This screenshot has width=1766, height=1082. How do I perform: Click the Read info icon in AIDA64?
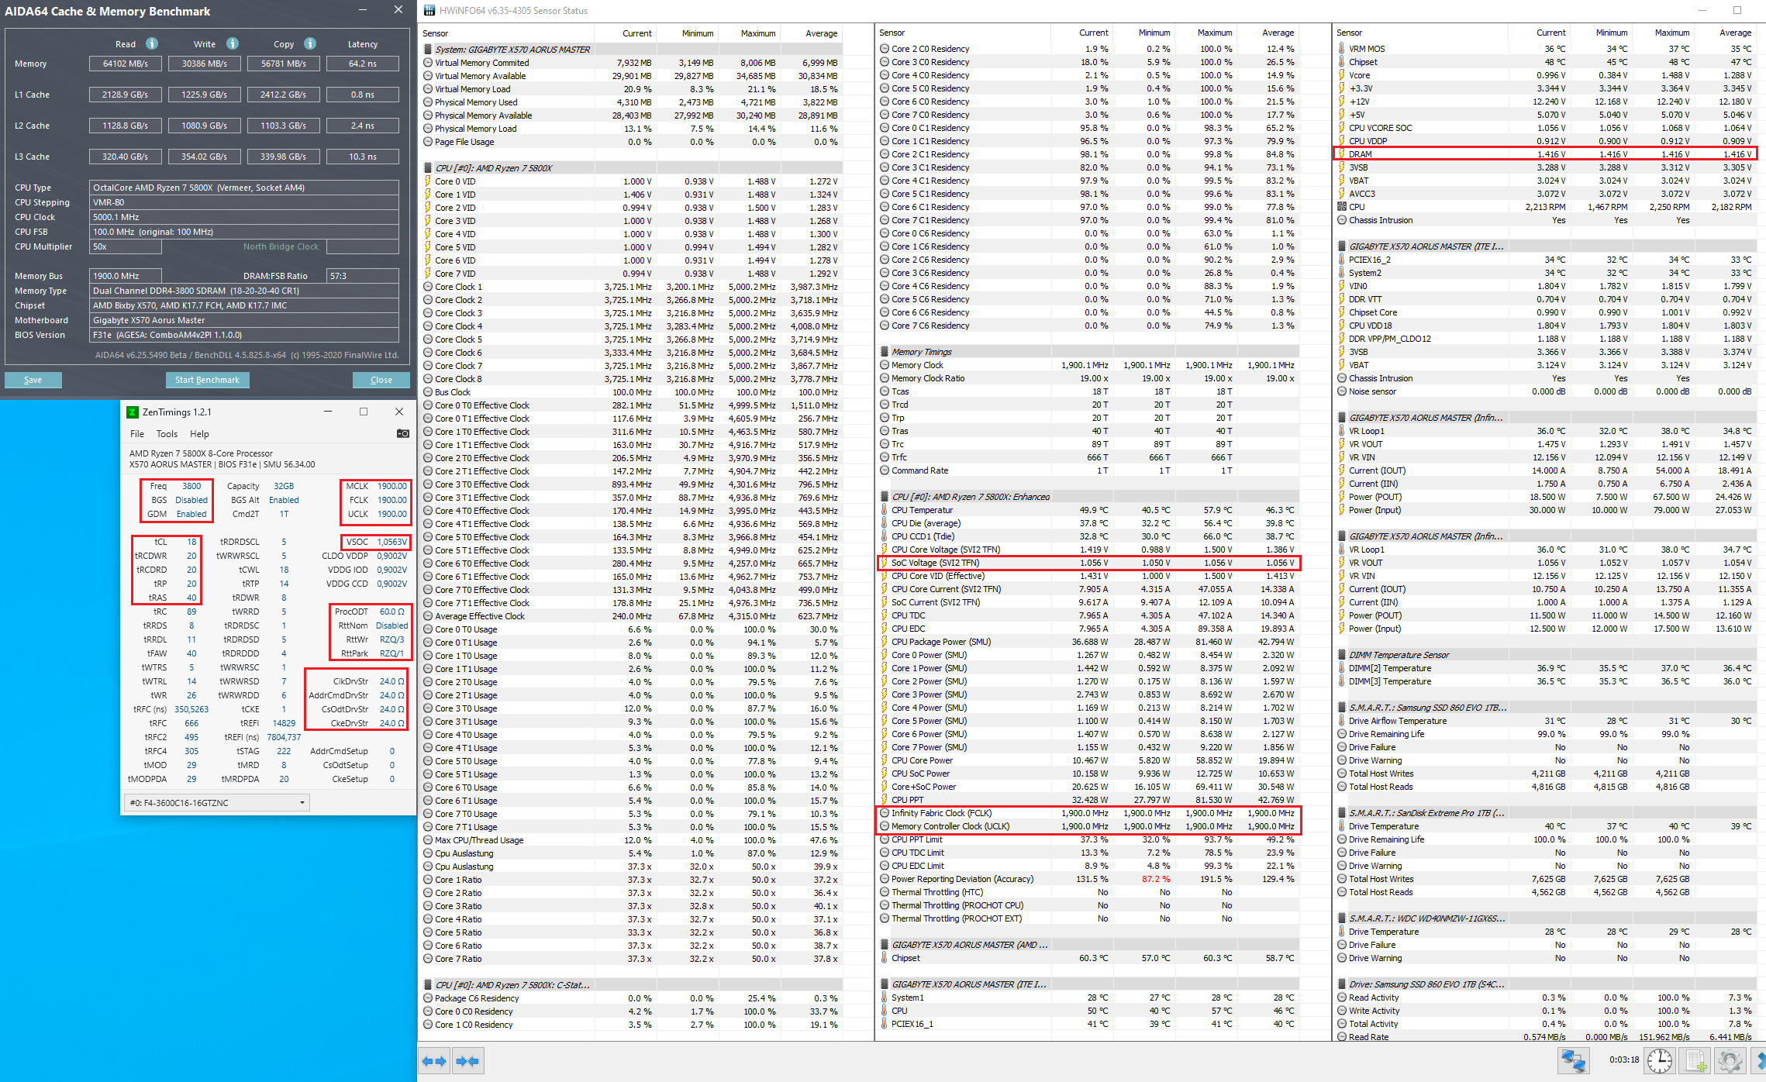(x=152, y=43)
